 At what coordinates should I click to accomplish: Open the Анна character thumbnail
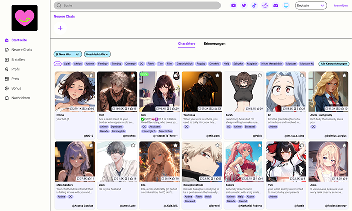328,162
